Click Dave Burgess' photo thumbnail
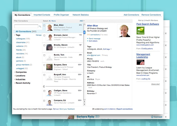 (x=49, y=67)
